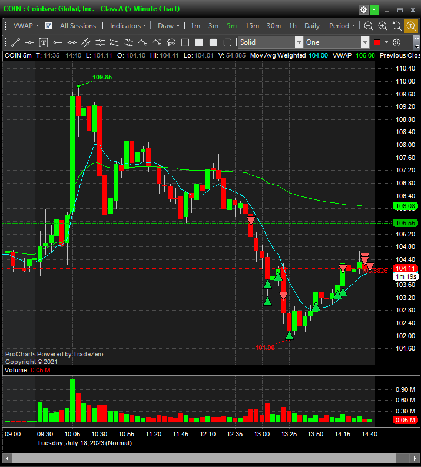Zoom in the chart

383,26
